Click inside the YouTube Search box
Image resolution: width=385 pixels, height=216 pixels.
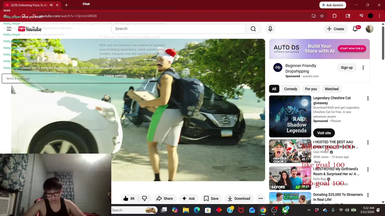coord(178,29)
